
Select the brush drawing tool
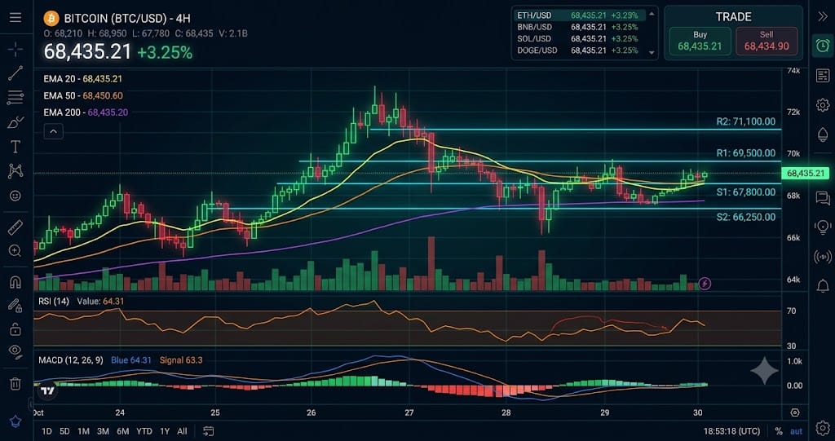15,122
